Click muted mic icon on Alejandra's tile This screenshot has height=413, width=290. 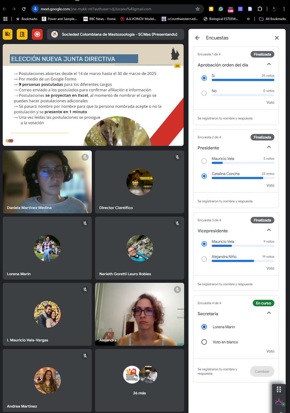(177, 289)
